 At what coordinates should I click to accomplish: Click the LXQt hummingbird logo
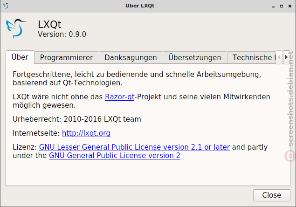coord(16,28)
